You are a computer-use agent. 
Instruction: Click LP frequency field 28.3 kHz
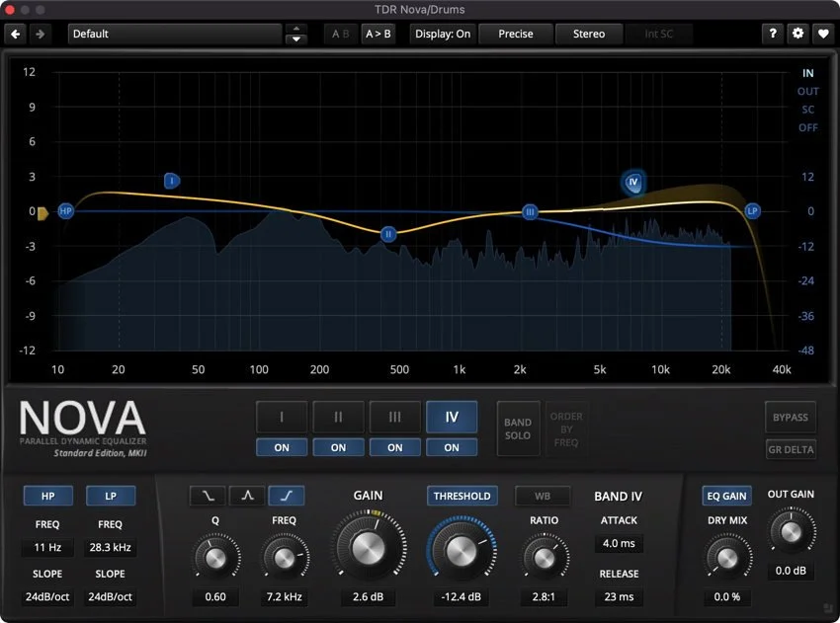[x=111, y=548]
